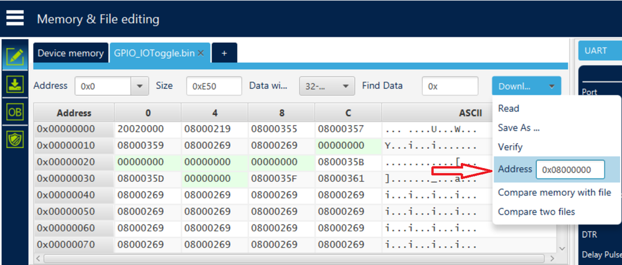Select the GPIO_IOToggle.bin tab
The image size is (622, 265).
pyautogui.click(x=154, y=53)
